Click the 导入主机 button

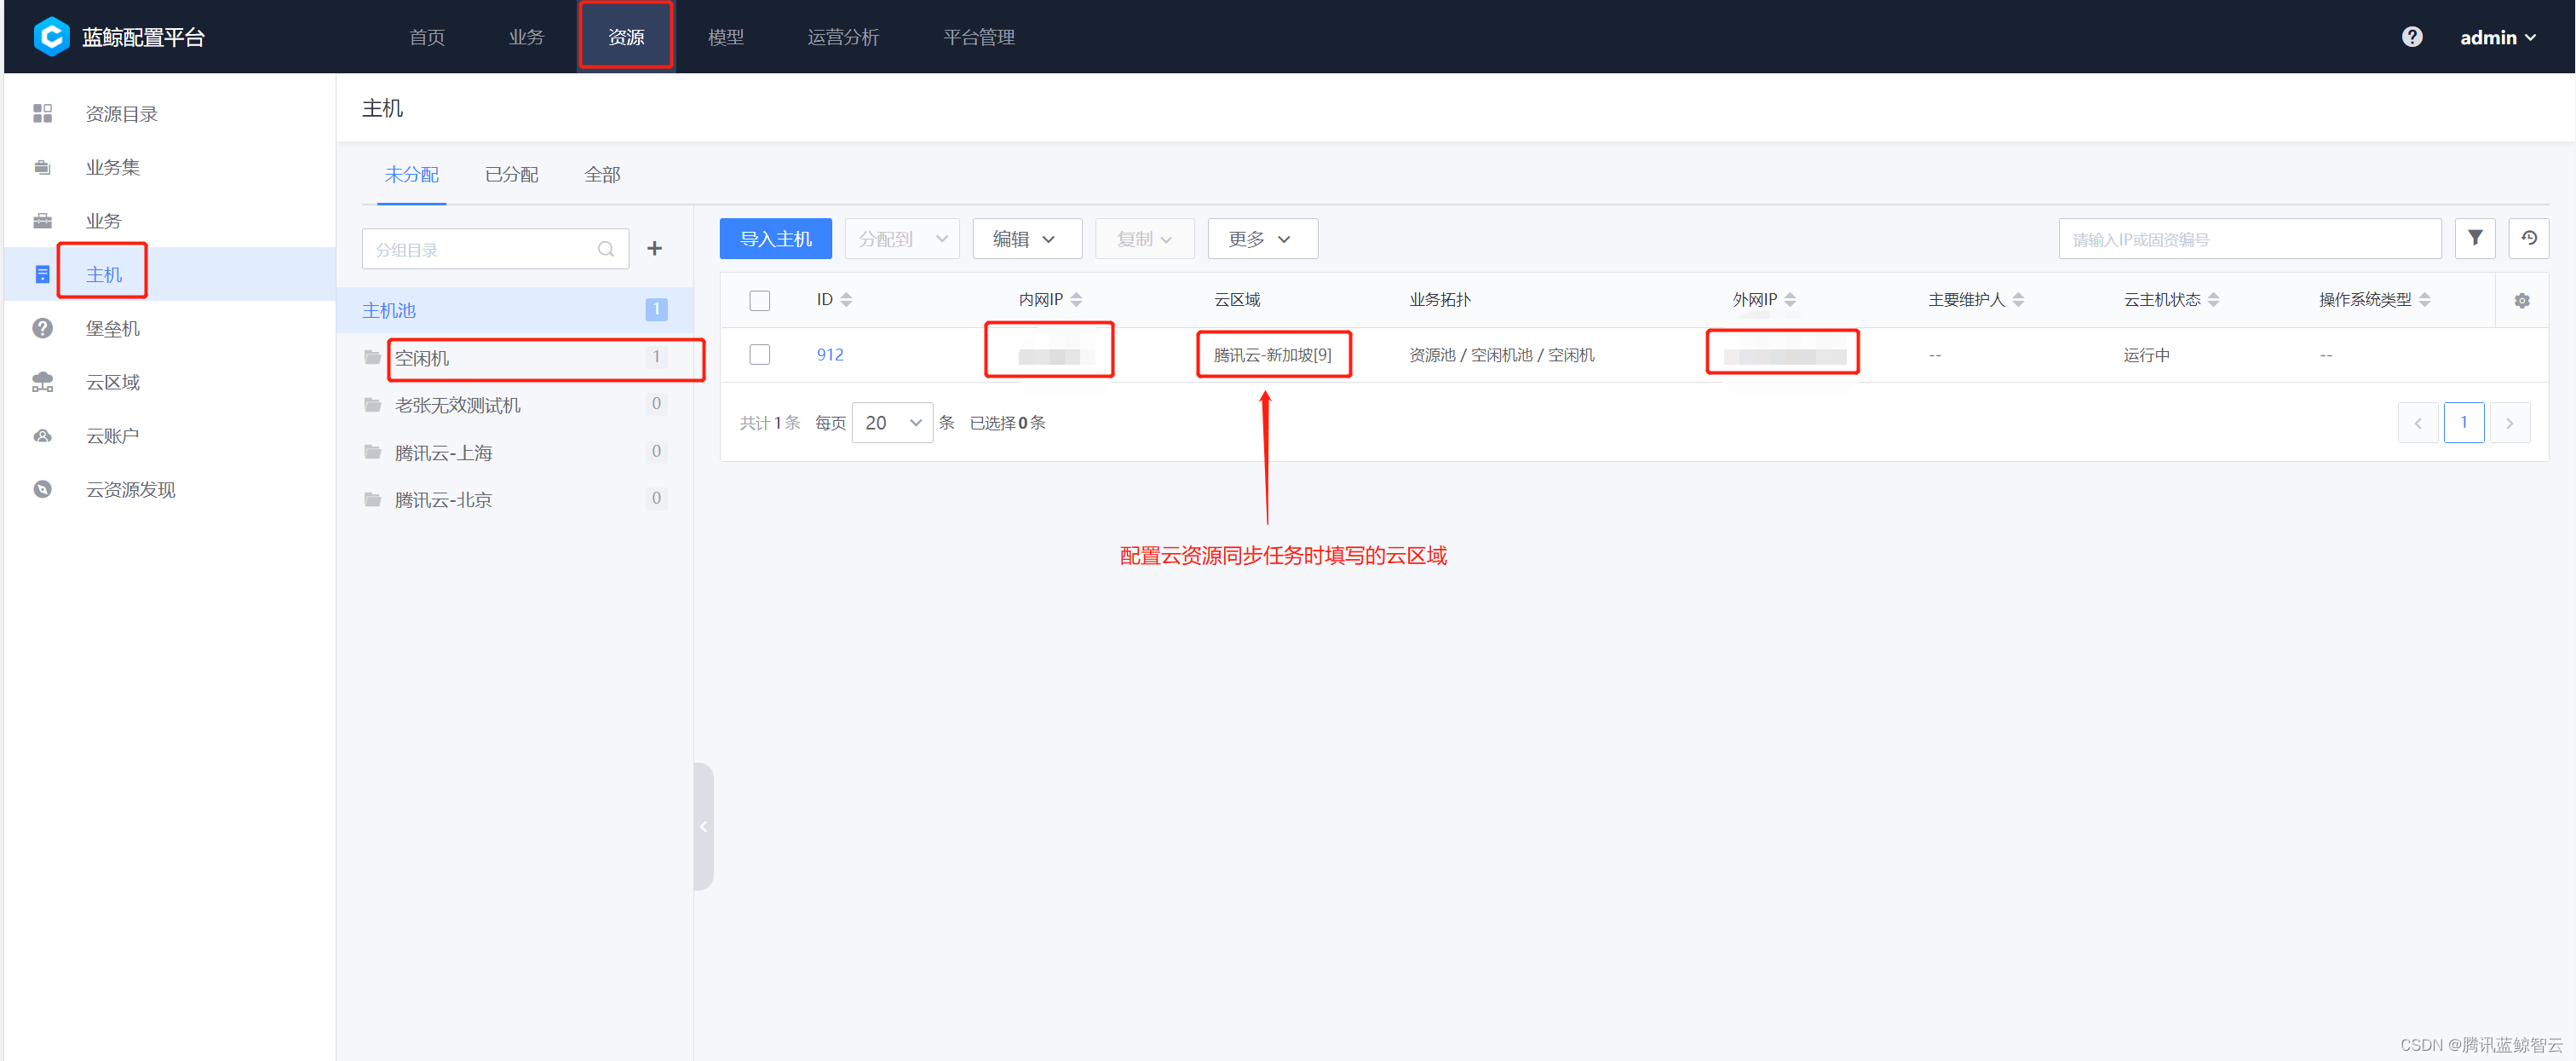[775, 238]
